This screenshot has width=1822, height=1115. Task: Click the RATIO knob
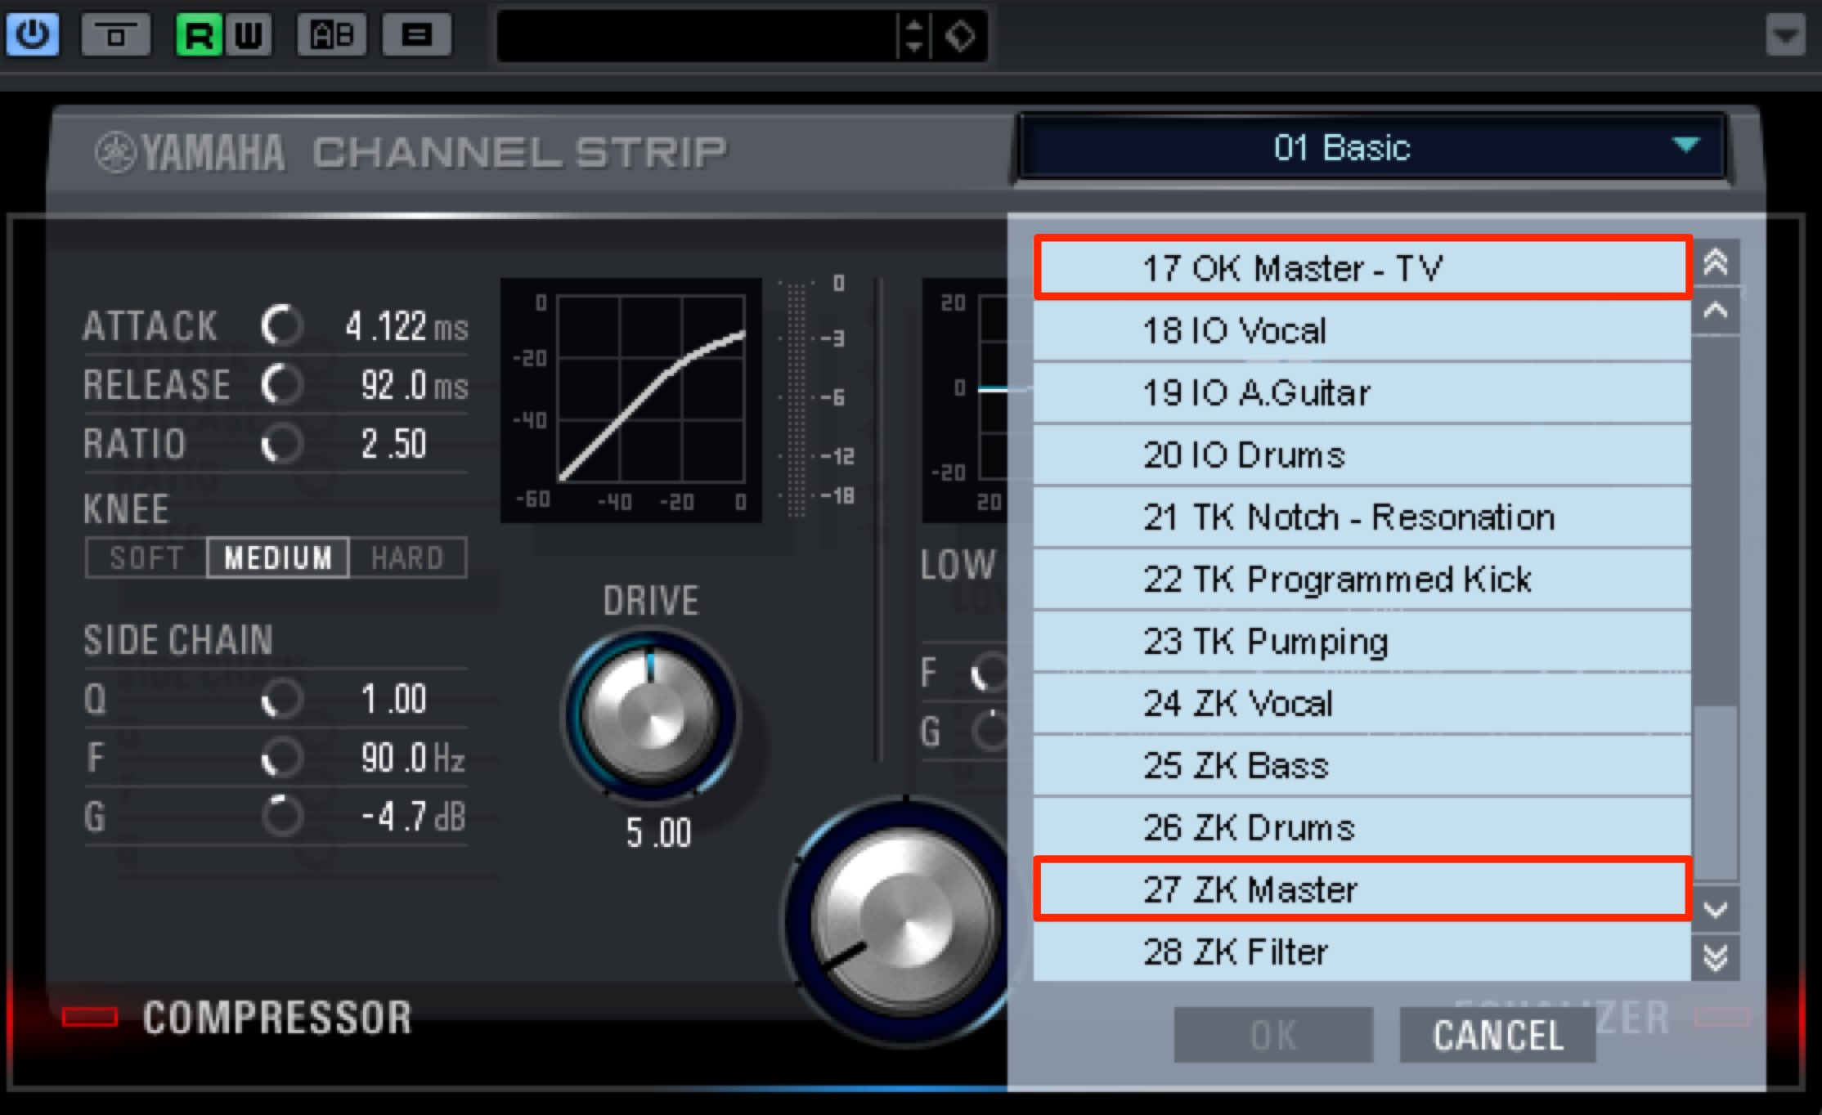[282, 444]
